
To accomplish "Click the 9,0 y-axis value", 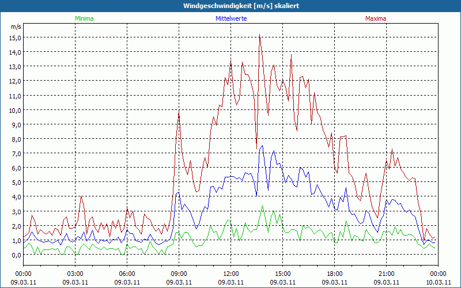I will [17, 125].
